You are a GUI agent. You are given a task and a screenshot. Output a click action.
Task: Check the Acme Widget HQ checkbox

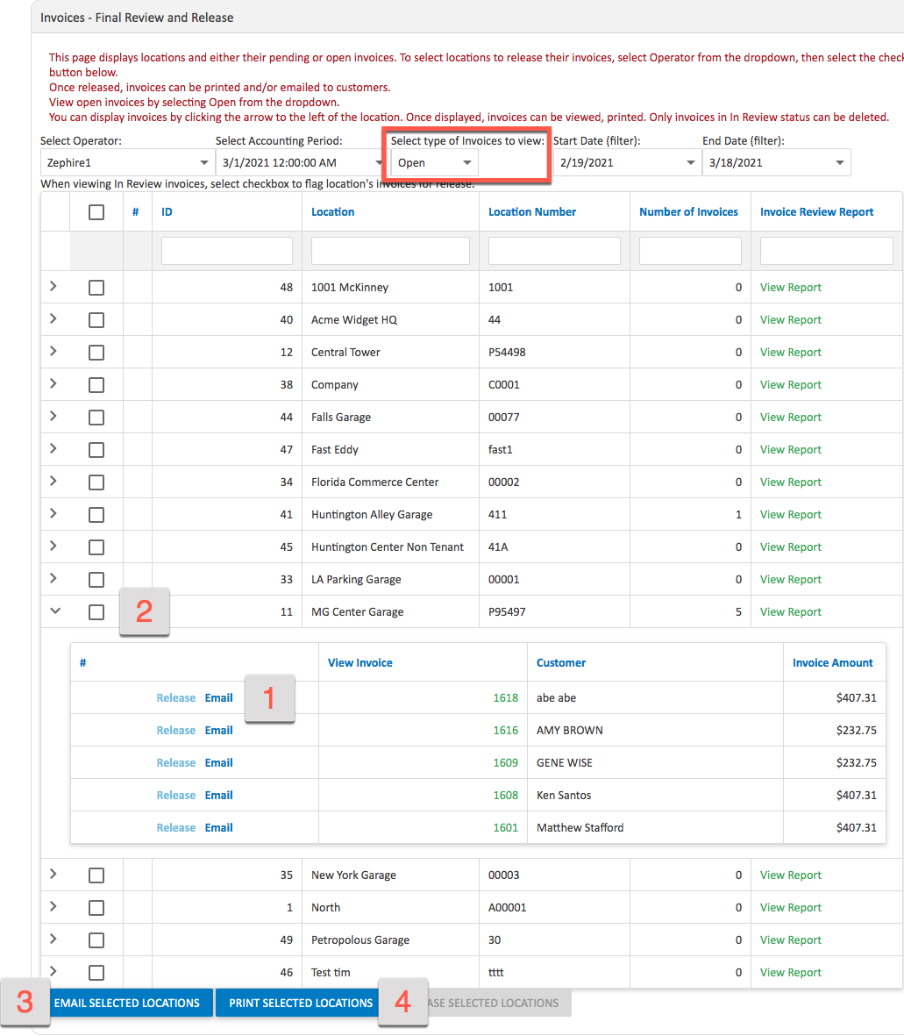coord(96,319)
